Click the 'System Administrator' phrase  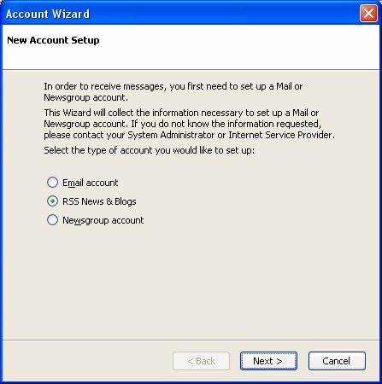pyautogui.click(x=171, y=135)
